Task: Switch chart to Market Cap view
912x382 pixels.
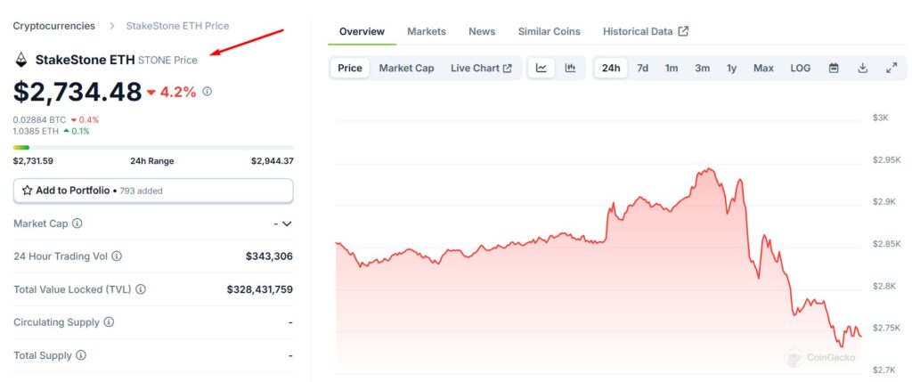Action: pyautogui.click(x=406, y=68)
